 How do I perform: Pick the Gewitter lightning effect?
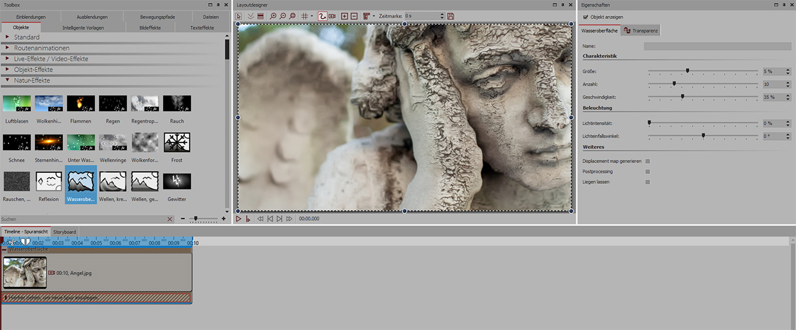(x=177, y=182)
